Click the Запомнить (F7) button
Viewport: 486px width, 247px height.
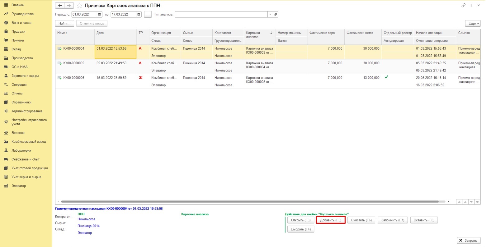(393, 220)
